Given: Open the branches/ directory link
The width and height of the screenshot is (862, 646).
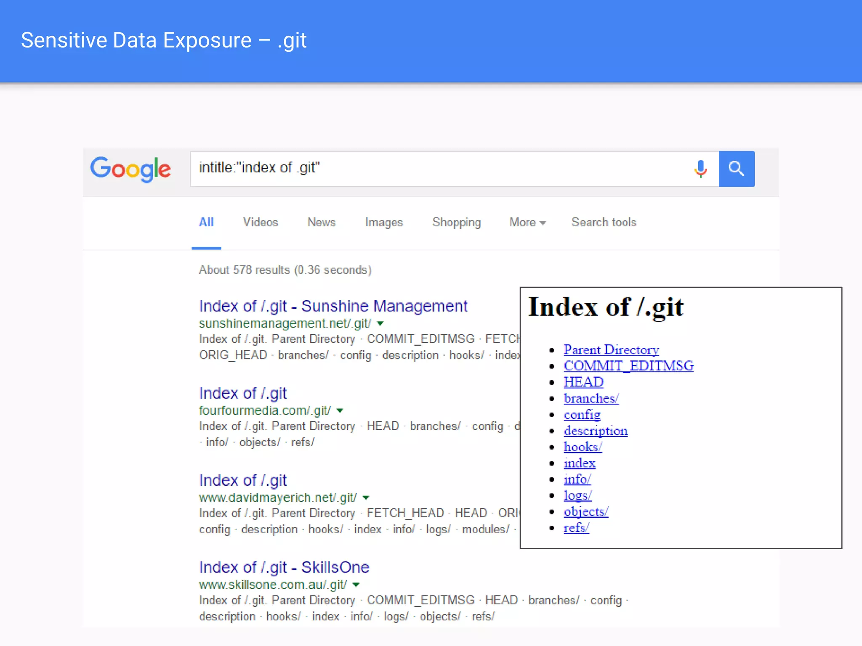Looking at the screenshot, I should pos(591,398).
